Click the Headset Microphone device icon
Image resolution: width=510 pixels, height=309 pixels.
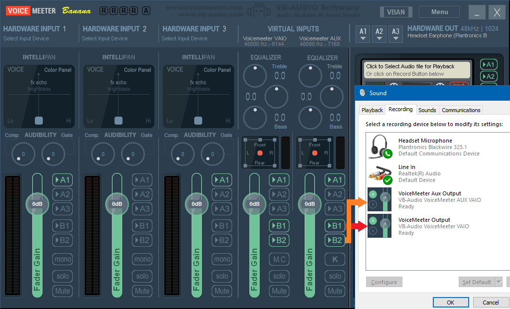point(380,147)
